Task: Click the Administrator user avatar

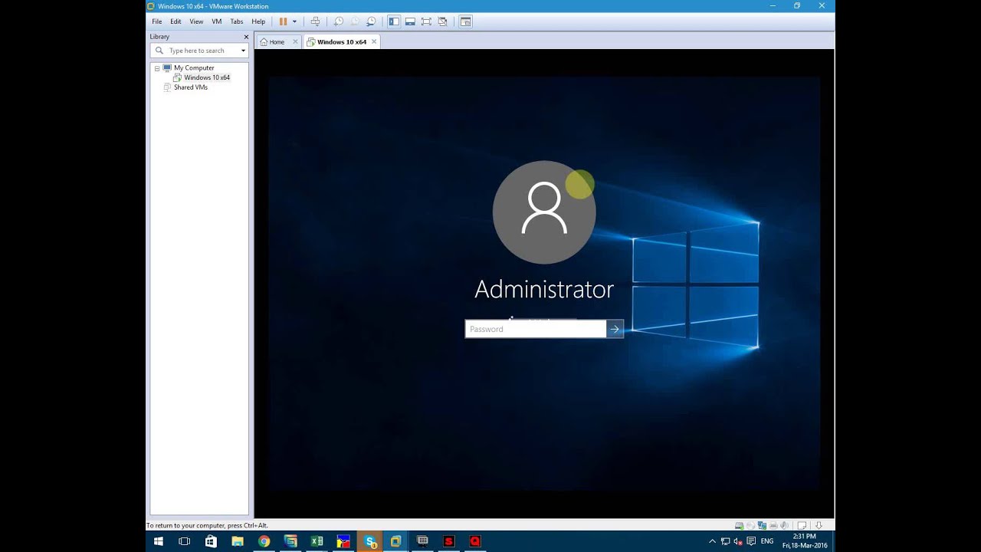Action: coord(544,212)
